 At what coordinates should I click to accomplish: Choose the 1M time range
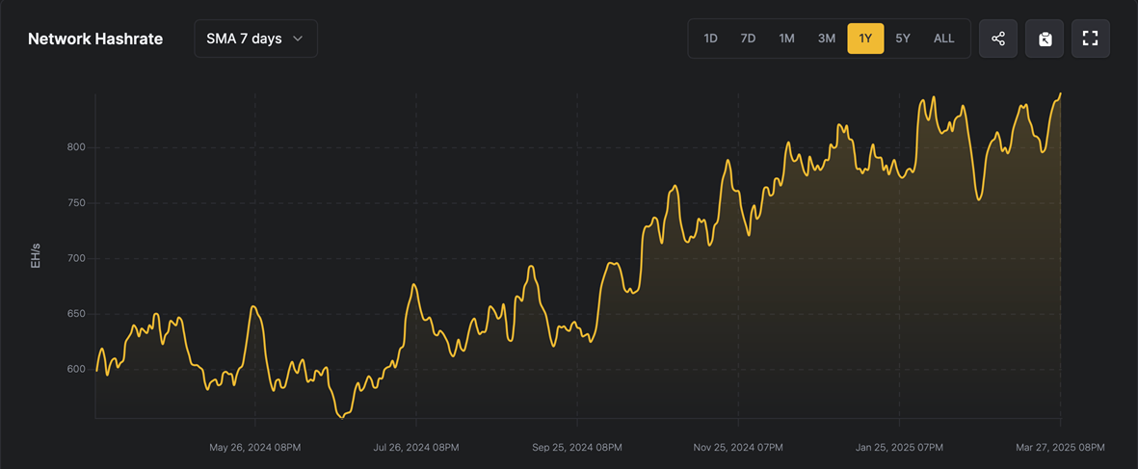(786, 39)
